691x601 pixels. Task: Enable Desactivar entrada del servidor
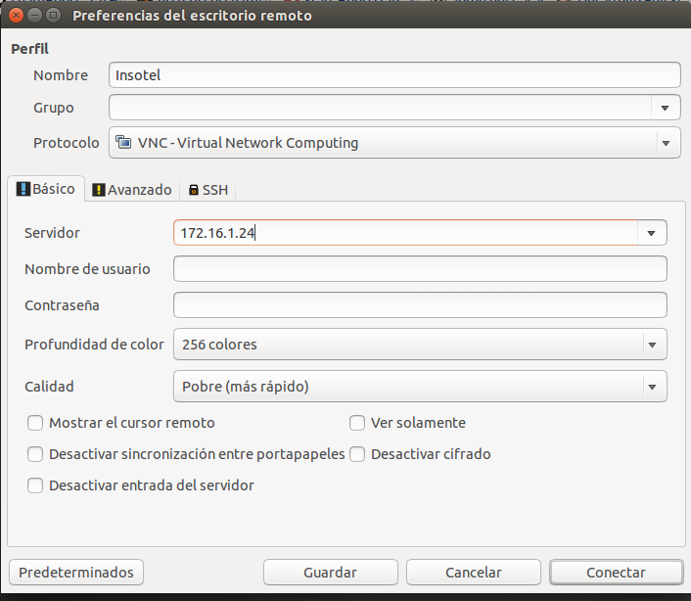click(x=35, y=485)
